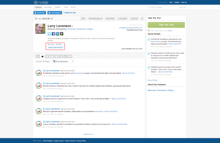
Task: Switch to the Social tab
Action: (73, 7)
